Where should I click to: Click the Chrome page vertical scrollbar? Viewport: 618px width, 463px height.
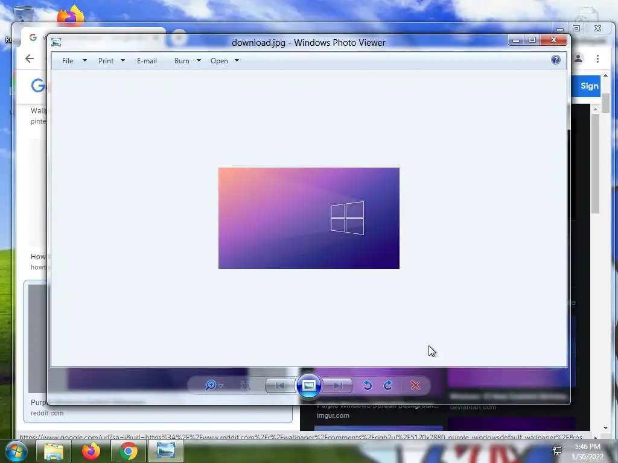[x=605, y=102]
